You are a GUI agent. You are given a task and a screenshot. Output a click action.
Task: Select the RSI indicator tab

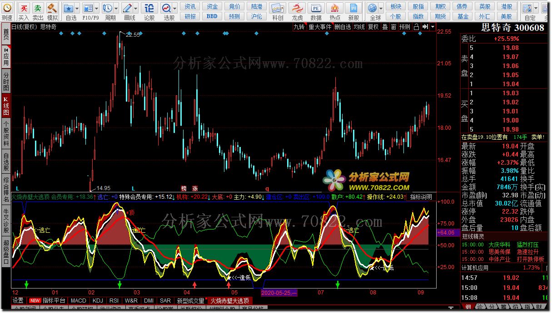[114, 300]
